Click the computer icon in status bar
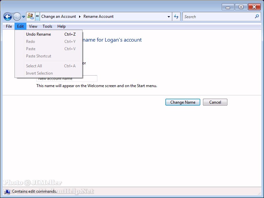Viewport: 264px width, 198px height. coord(7,192)
